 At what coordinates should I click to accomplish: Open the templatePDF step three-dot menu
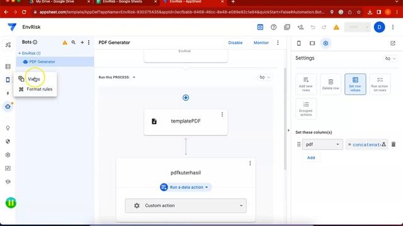(x=222, y=114)
